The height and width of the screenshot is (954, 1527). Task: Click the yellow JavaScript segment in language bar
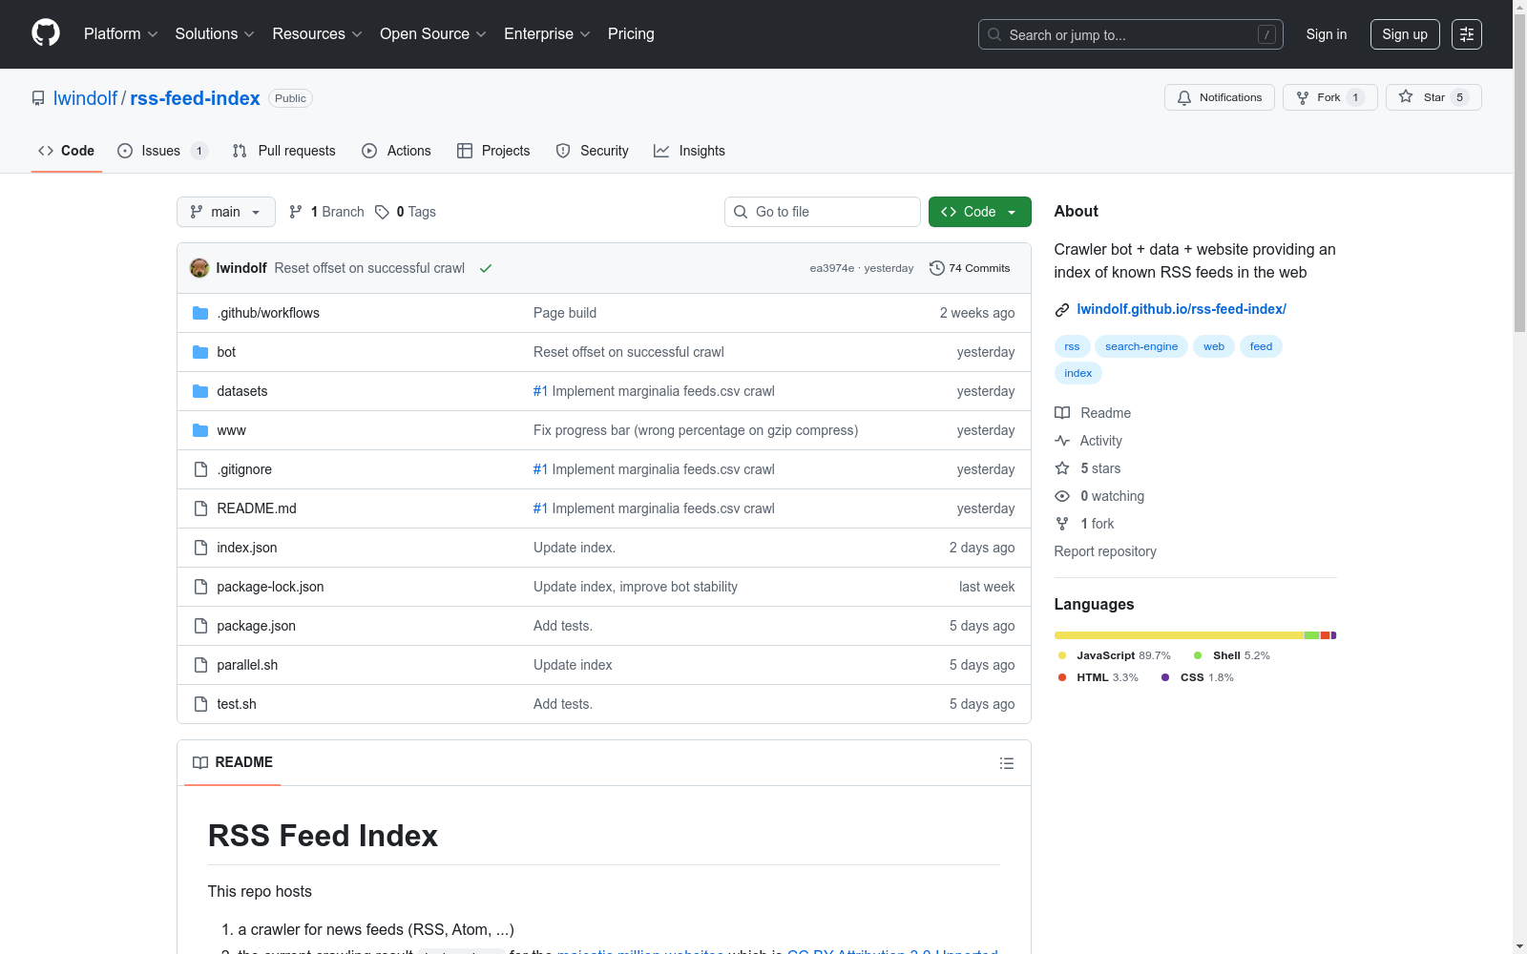tap(1179, 635)
